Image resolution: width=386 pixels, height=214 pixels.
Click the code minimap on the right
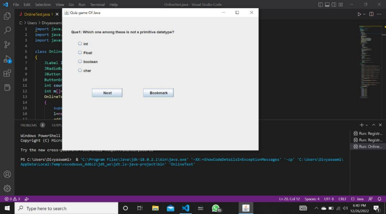[370, 62]
